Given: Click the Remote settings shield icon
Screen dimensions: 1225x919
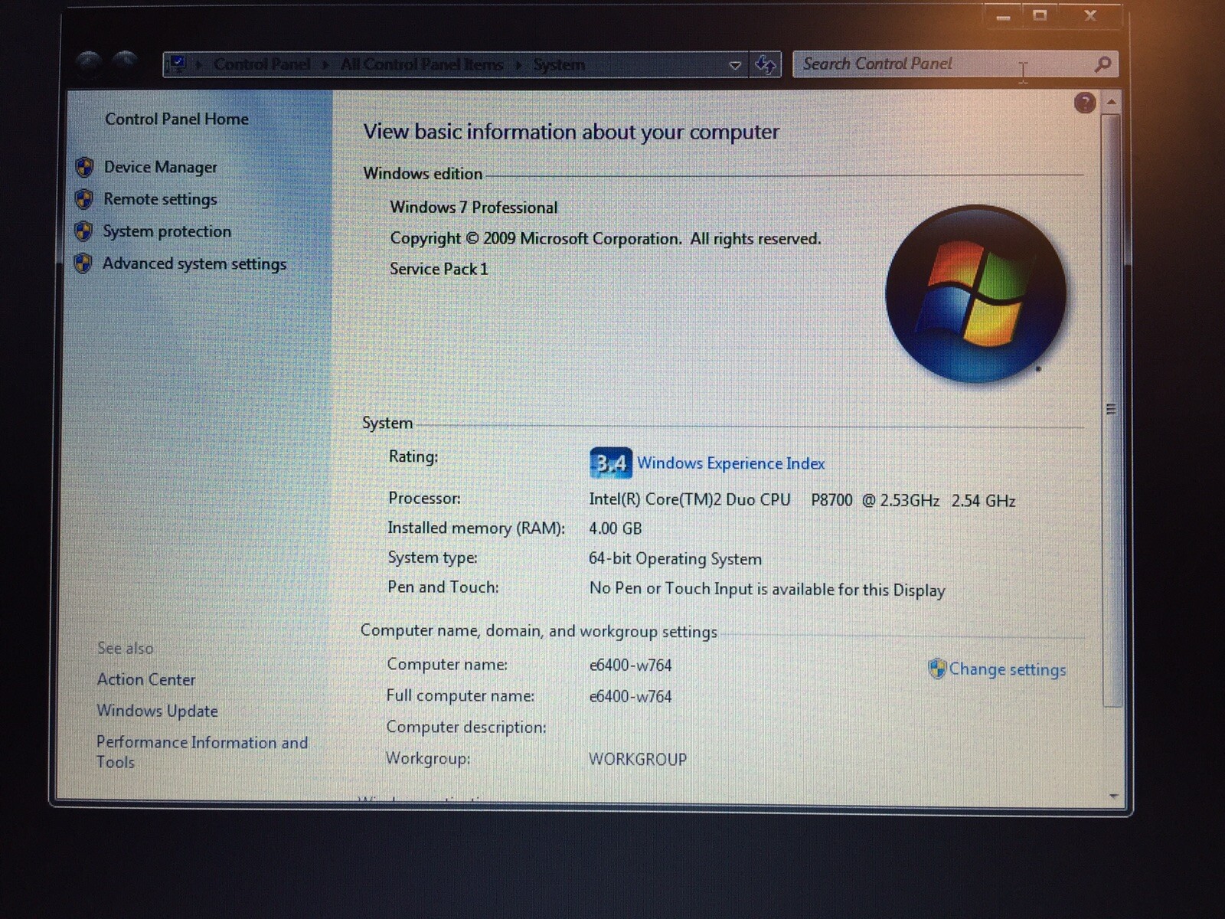Looking at the screenshot, I should click(84, 199).
